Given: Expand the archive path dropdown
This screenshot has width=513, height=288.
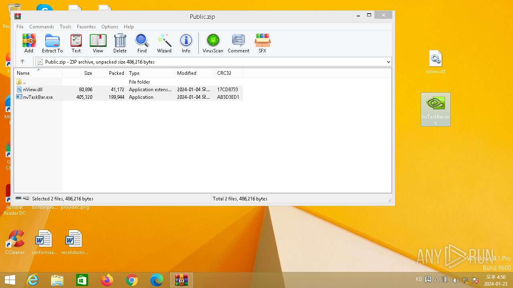Looking at the screenshot, I should (x=388, y=62).
